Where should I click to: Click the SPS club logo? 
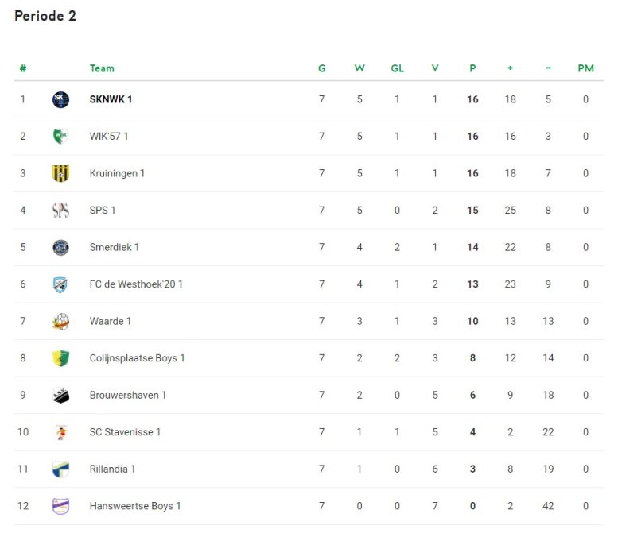(60, 211)
